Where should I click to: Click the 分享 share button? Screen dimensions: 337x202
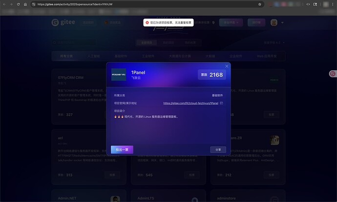[218, 150]
